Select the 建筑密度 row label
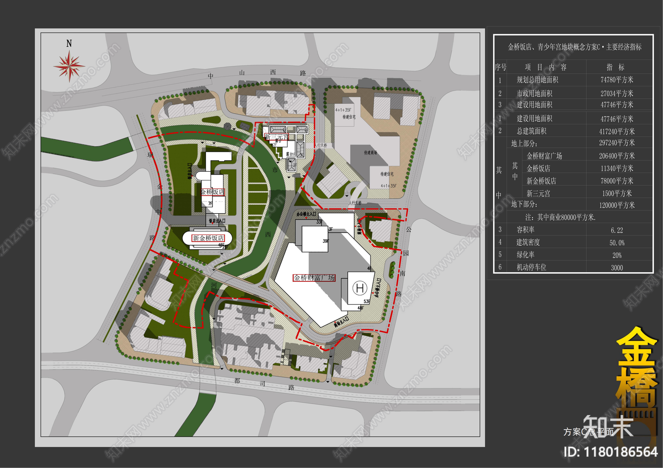 coord(528,242)
